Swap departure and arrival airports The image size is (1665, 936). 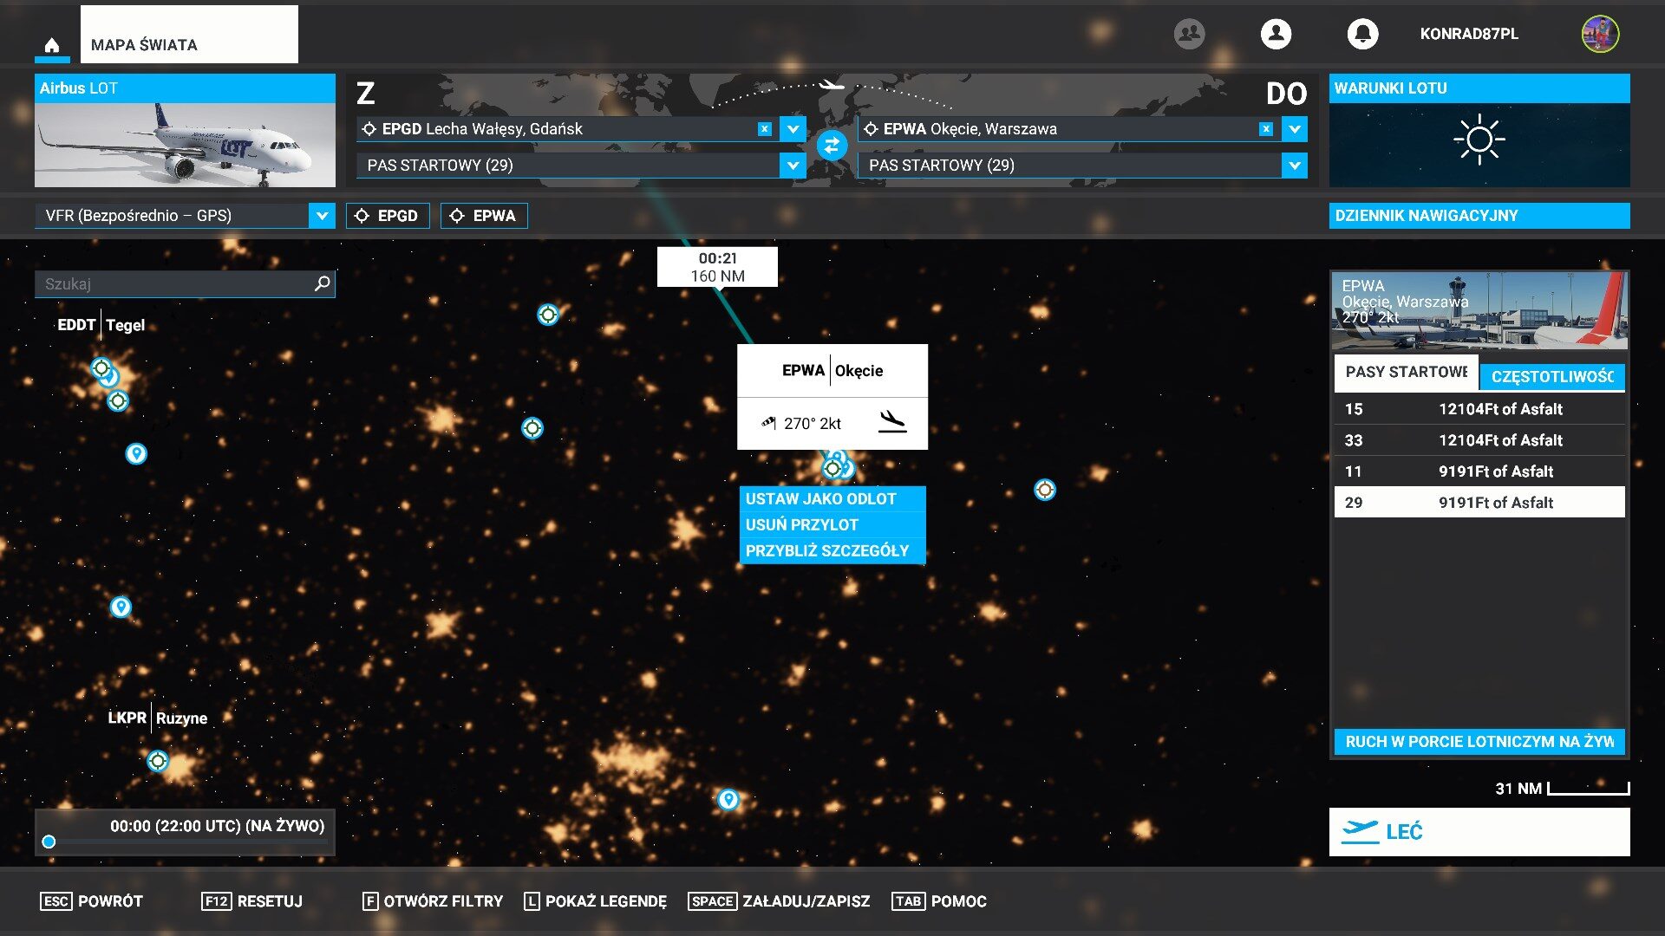coord(832,146)
